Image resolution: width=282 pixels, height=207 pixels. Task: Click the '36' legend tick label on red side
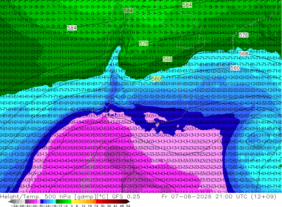point(109,206)
